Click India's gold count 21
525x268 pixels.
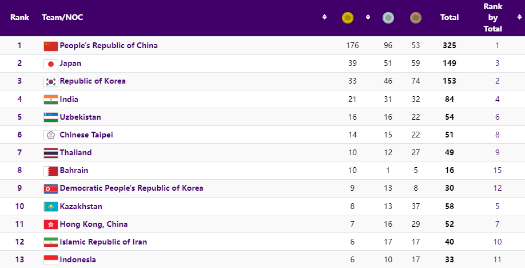pos(352,99)
